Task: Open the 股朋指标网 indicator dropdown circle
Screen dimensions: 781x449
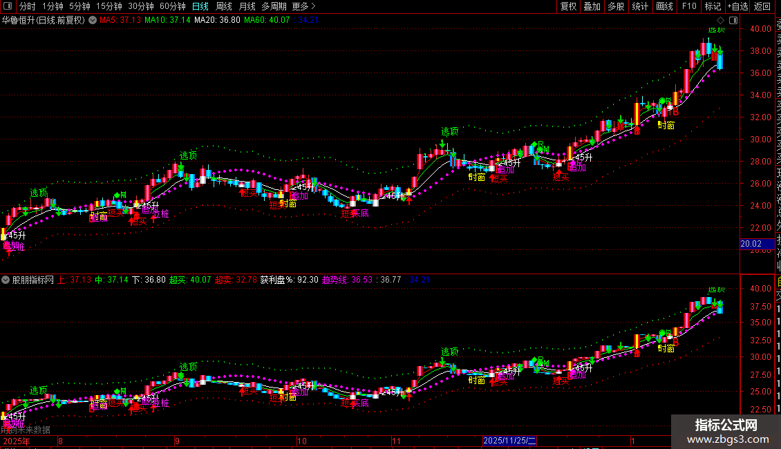Action: [x=6, y=280]
